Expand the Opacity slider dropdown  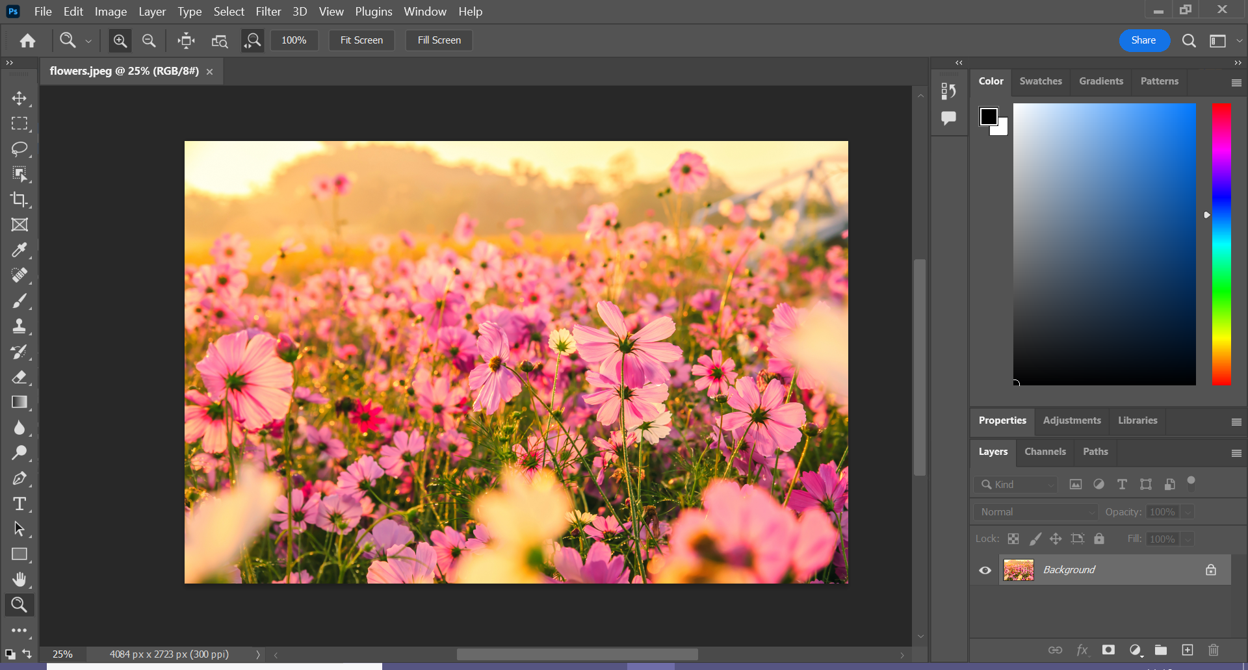click(1188, 512)
